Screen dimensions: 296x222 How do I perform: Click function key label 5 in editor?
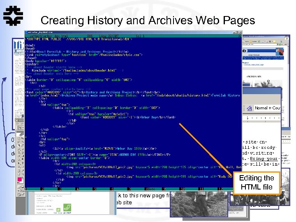(x=95, y=189)
